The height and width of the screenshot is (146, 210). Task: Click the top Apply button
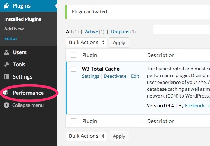[x=119, y=42]
